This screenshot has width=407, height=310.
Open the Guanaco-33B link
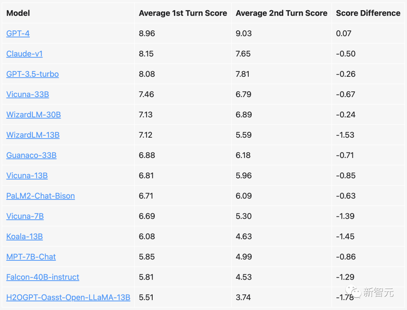tap(31, 155)
